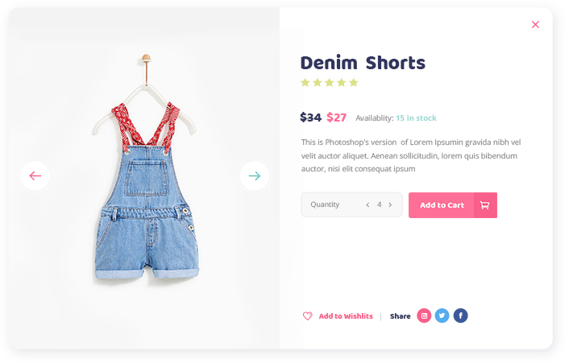
Task: Click the $27 sale price
Action: click(336, 118)
